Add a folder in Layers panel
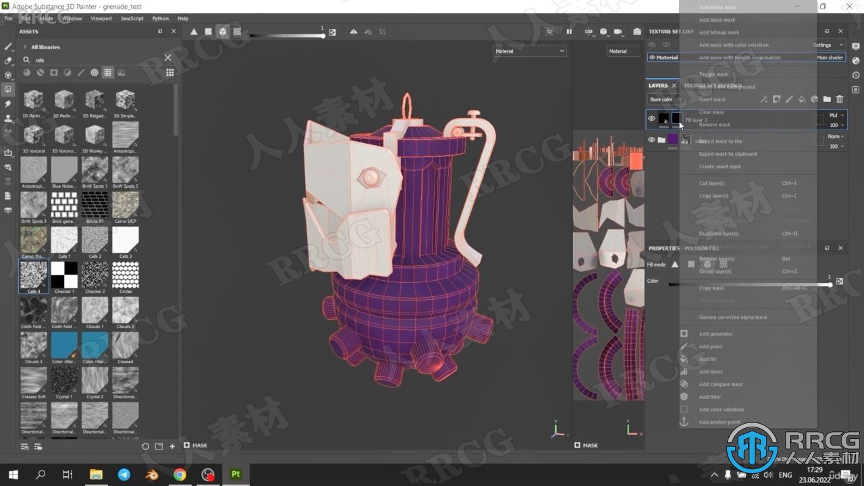This screenshot has height=486, width=864. point(827,99)
